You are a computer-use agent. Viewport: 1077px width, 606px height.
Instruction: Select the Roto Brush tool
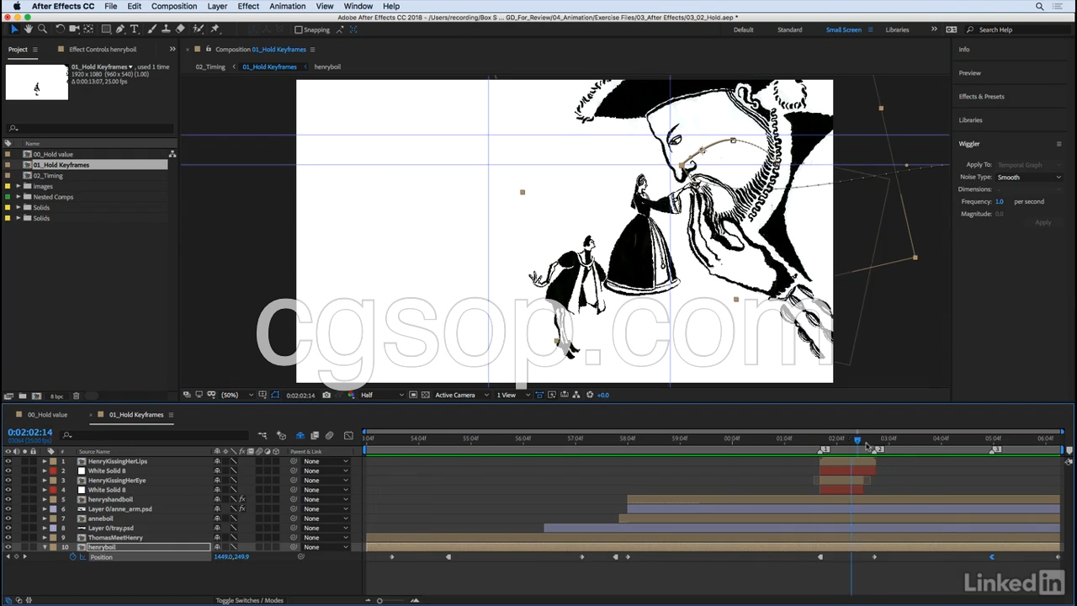[199, 29]
